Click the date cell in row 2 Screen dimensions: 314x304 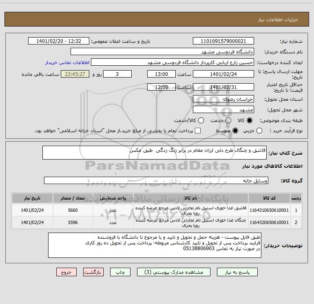32,222
